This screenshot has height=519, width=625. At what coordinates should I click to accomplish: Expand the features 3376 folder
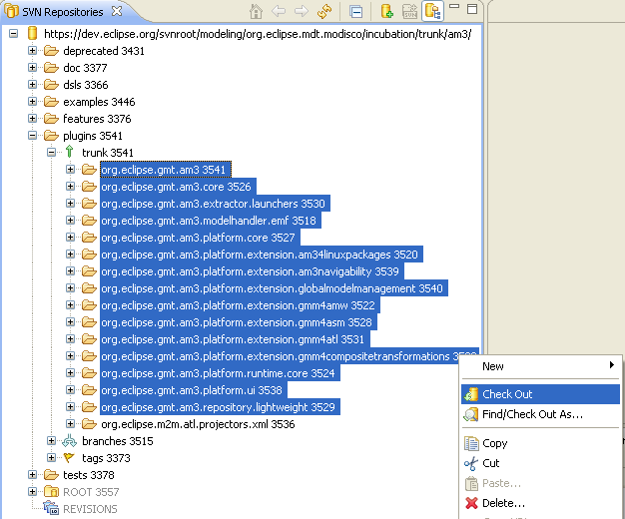click(x=33, y=119)
